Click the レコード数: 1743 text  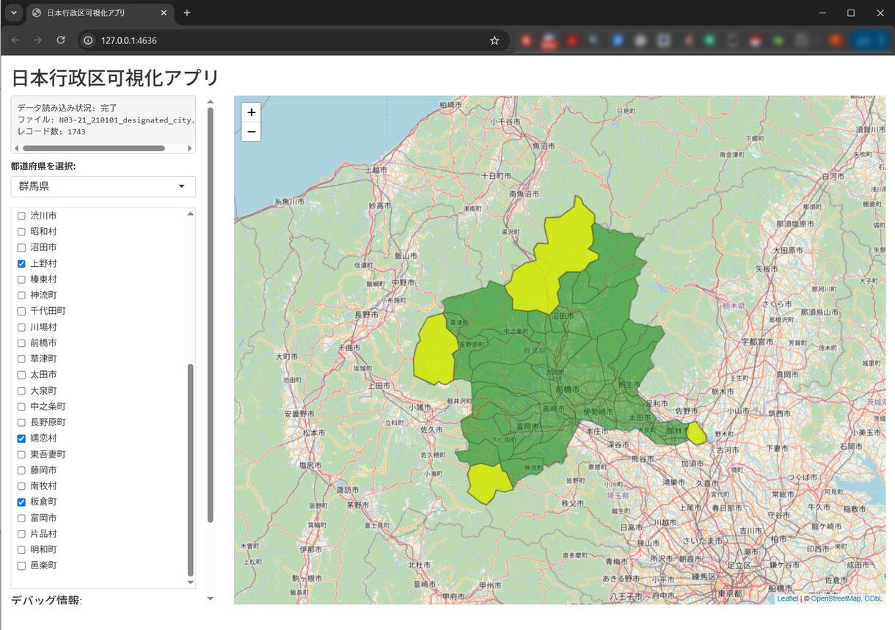(51, 132)
